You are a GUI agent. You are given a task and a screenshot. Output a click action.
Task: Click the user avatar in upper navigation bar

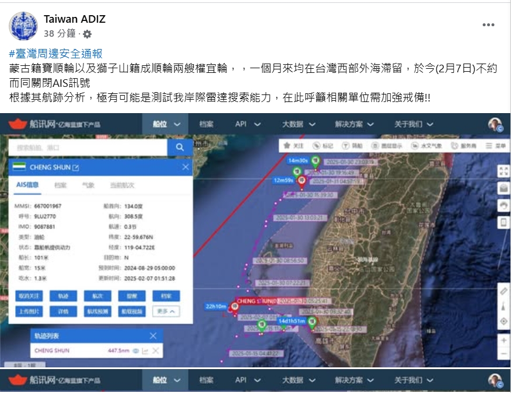coord(495,125)
